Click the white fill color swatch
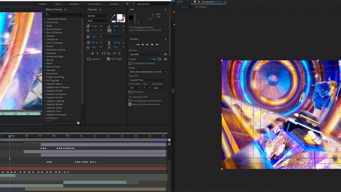 (x=120, y=17)
